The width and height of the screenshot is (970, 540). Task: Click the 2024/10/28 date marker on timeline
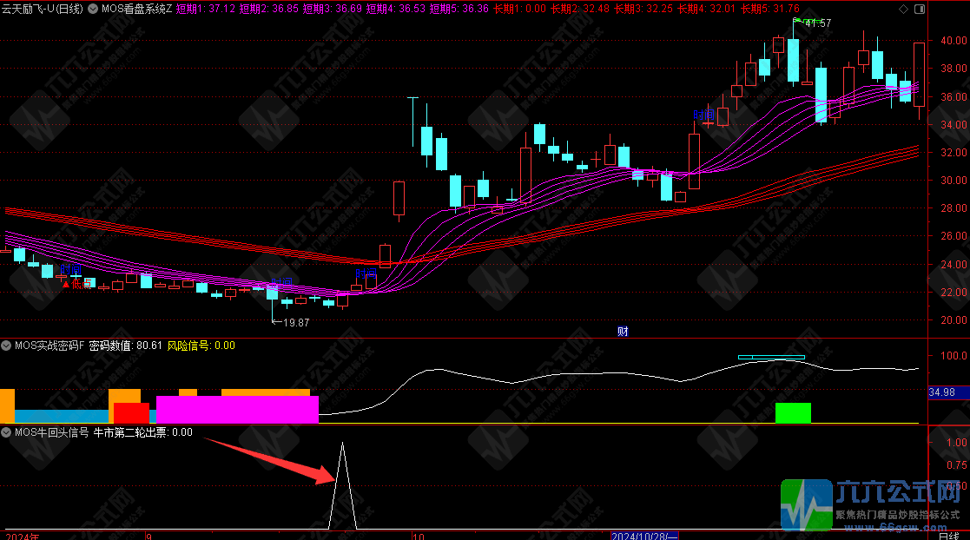pyautogui.click(x=645, y=535)
